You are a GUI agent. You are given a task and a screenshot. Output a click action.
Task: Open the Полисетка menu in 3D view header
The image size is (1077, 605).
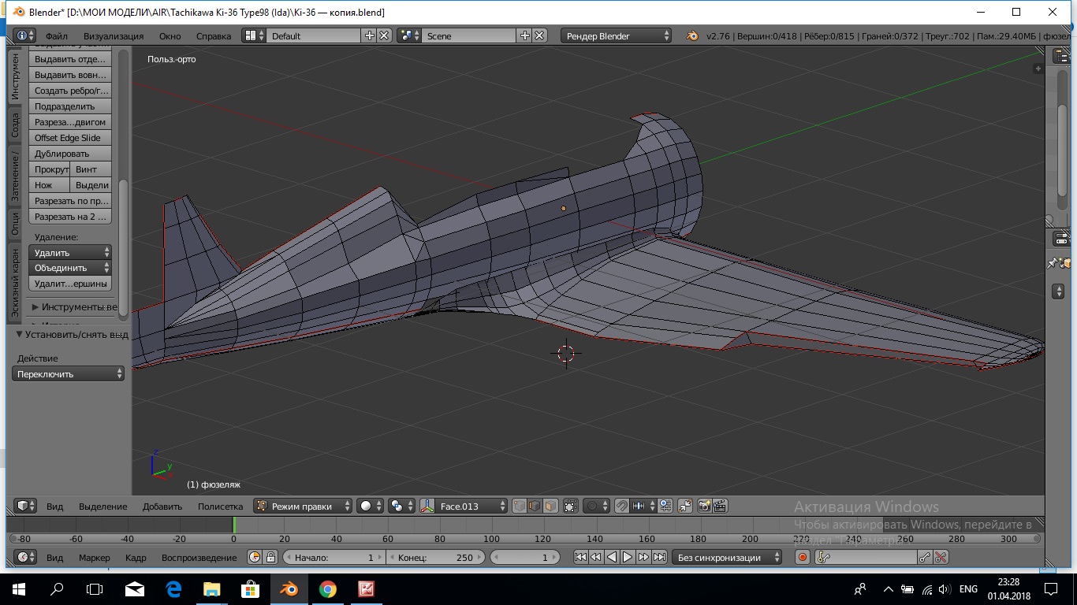(220, 507)
